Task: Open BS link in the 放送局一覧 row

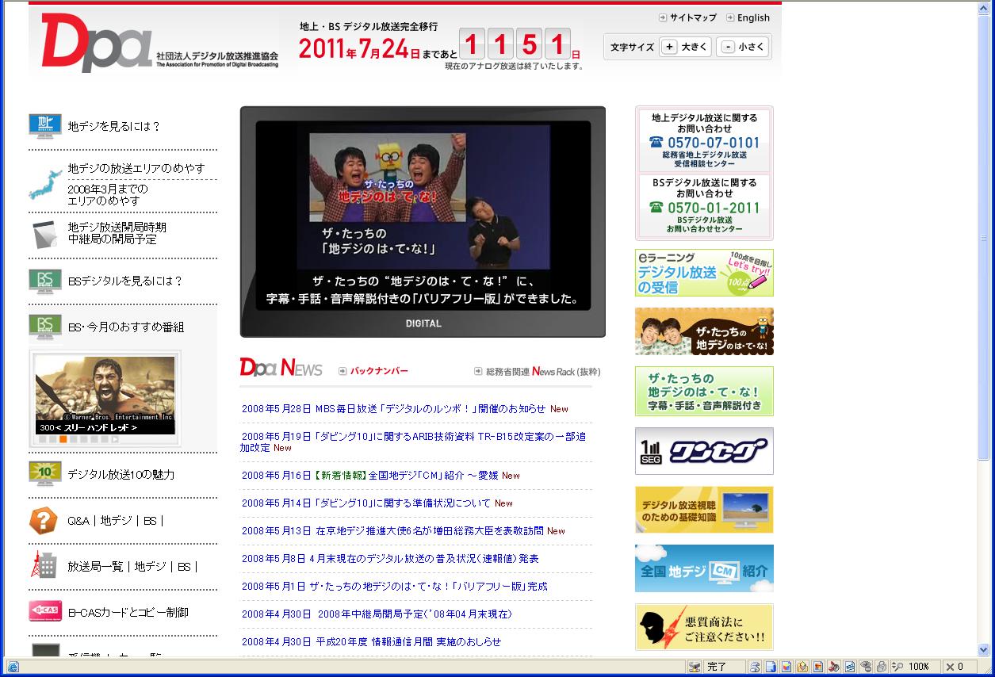Action: coord(185,567)
